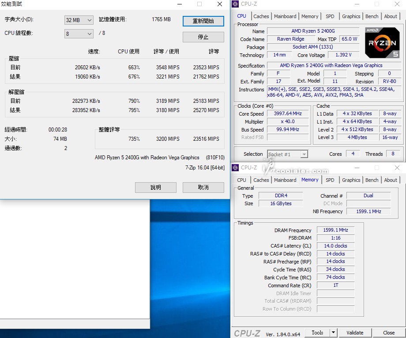The width and height of the screenshot is (406, 338).
Task: Click the Core Voltage value 1.392 V
Action: click(344, 55)
